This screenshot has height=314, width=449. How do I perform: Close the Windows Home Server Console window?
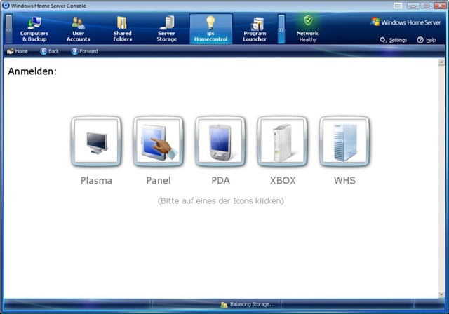440,6
